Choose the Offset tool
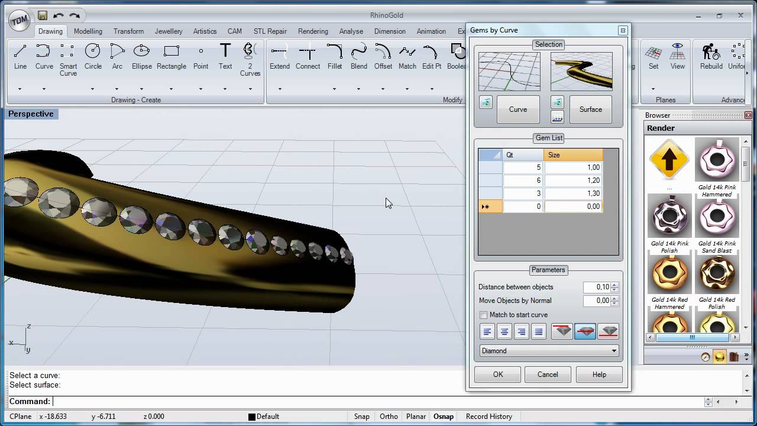Image resolution: width=757 pixels, height=426 pixels. coord(383,57)
